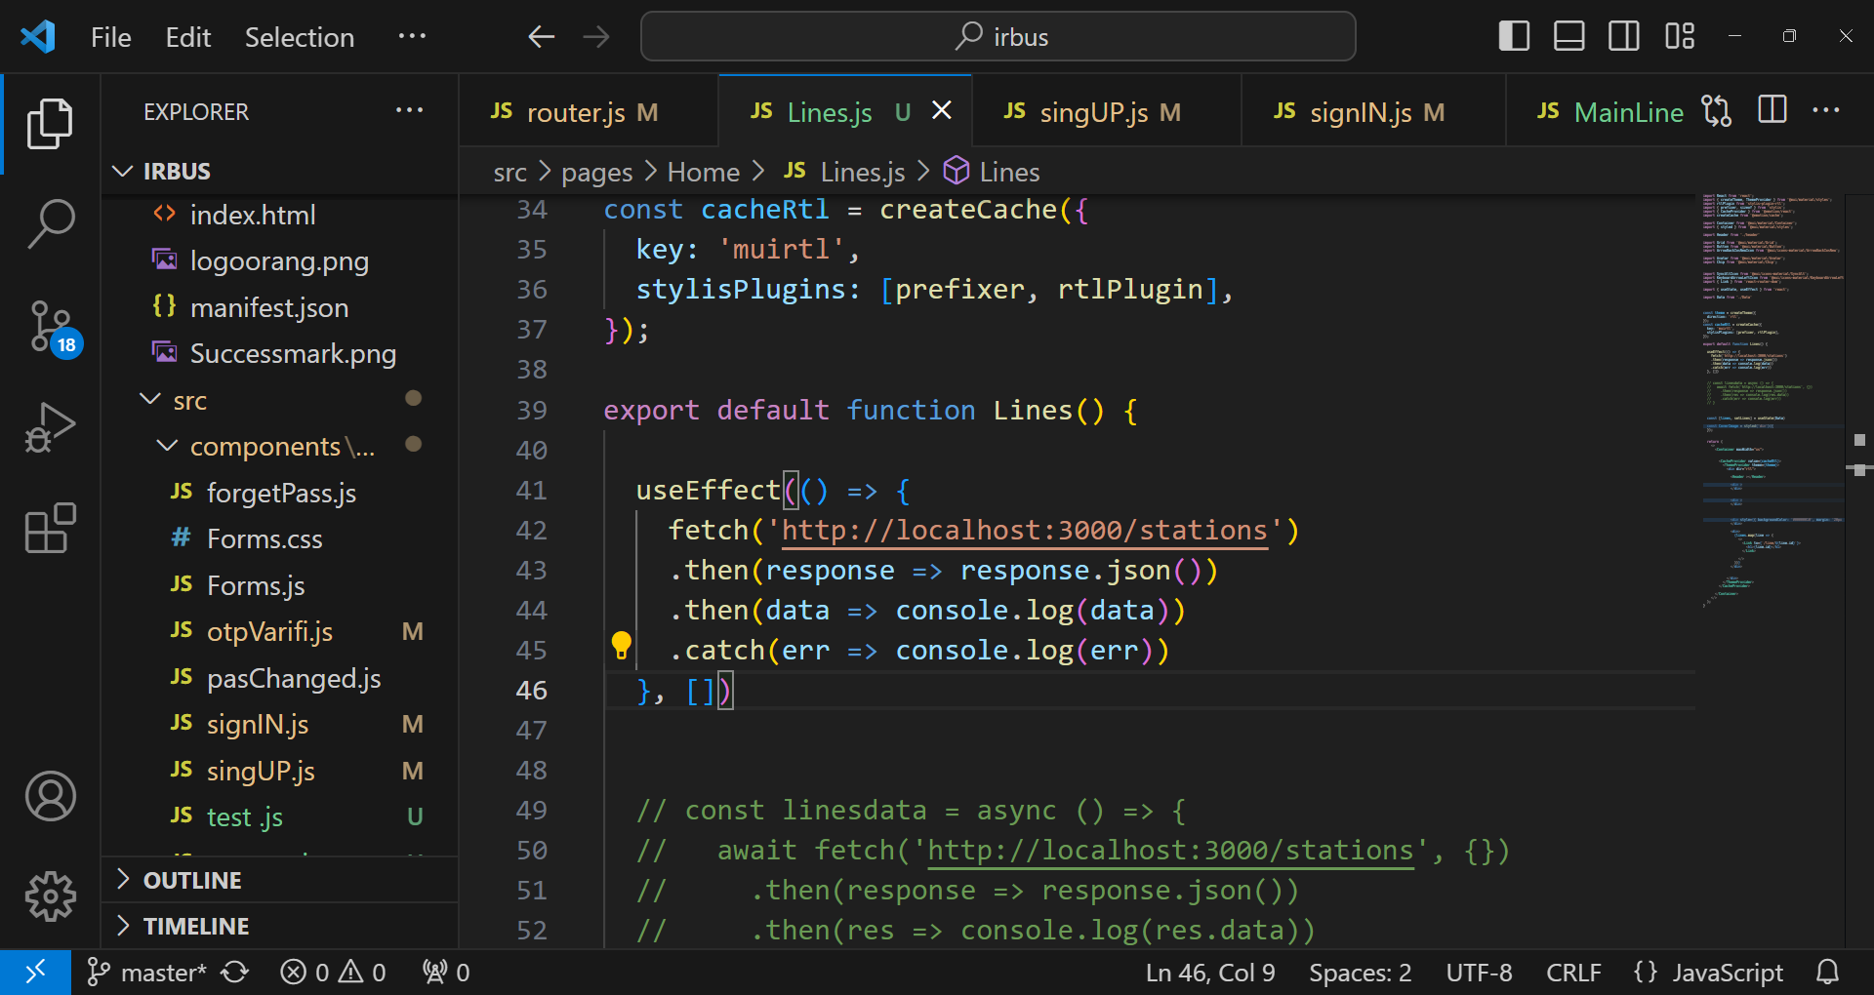Open the Selection menu
Screen dimensions: 1874x995
pos(299,37)
